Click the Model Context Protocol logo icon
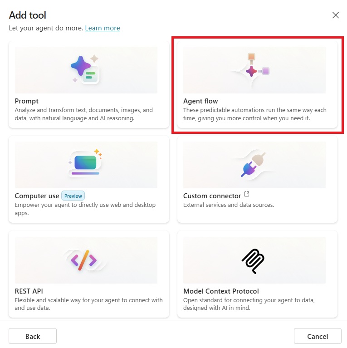This screenshot has width=347, height=348. tap(253, 260)
